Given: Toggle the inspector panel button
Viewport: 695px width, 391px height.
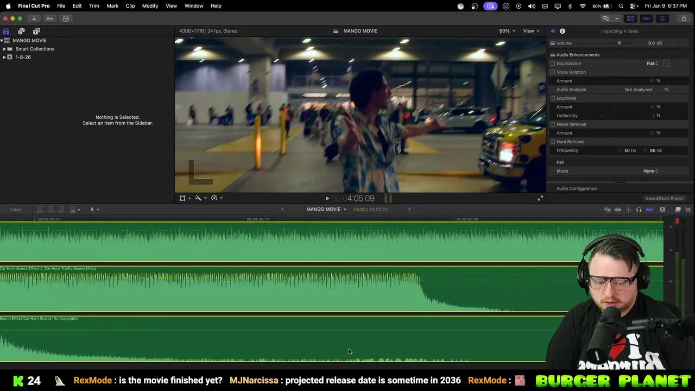Looking at the screenshot, I should [x=662, y=18].
